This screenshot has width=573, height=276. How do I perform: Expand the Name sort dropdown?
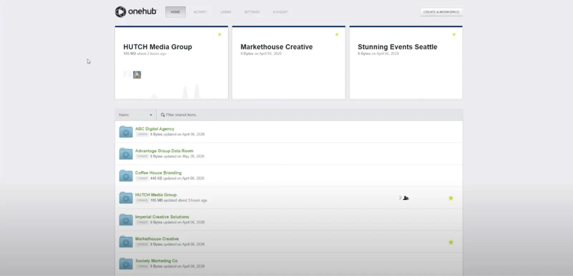(136, 115)
